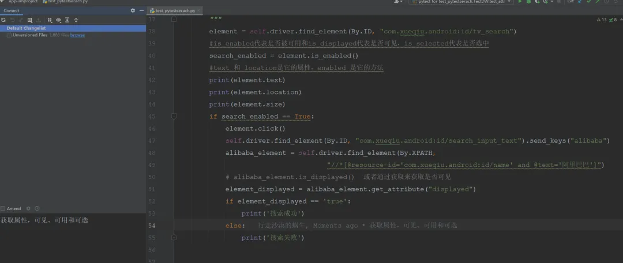
Task: Click on the text "search_enabled = element.is_enabled()"
Action: click(x=284, y=56)
